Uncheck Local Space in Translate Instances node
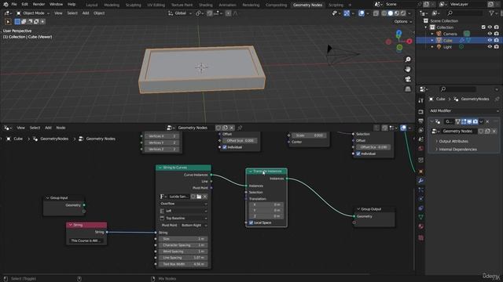Viewport: 503px width, 282px height. 251,222
